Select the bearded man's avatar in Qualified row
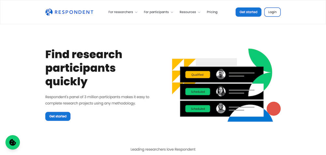The width and height of the screenshot is (326, 155). pyautogui.click(x=221, y=74)
